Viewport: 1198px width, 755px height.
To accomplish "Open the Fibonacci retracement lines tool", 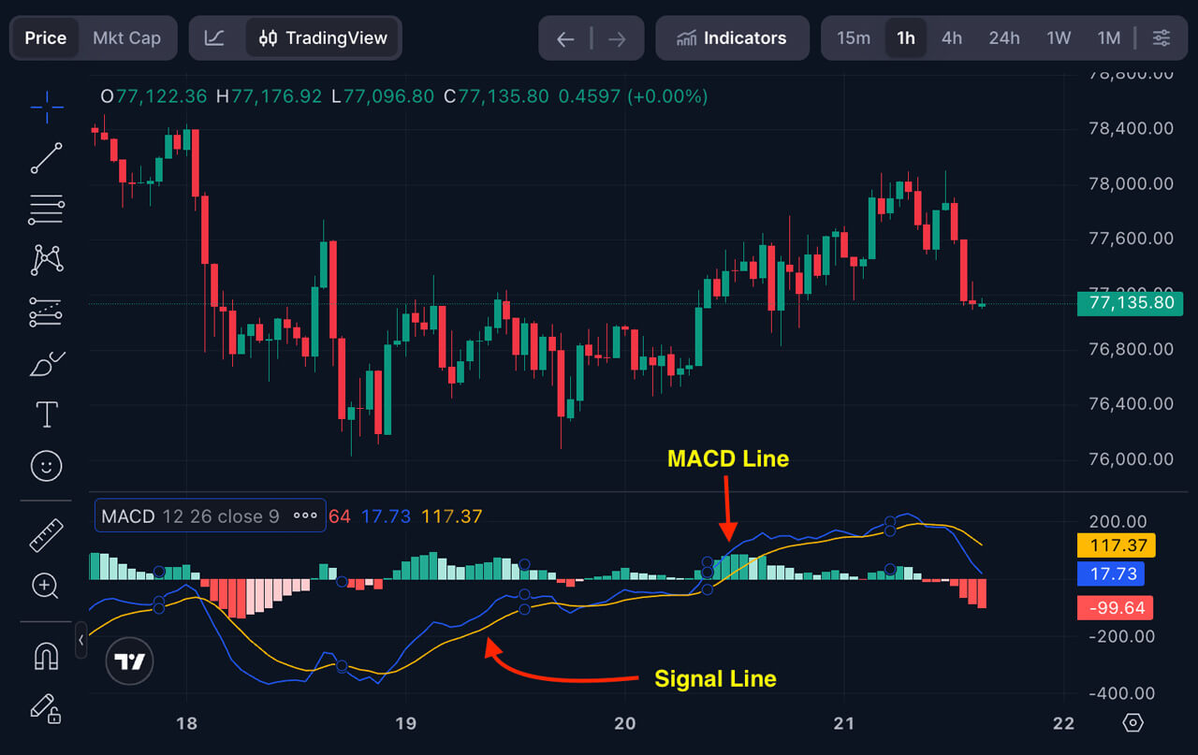I will [47, 210].
